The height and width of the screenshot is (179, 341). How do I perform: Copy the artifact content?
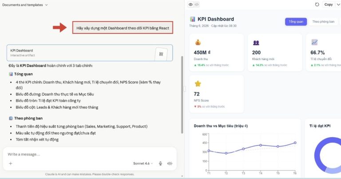pos(329,4)
